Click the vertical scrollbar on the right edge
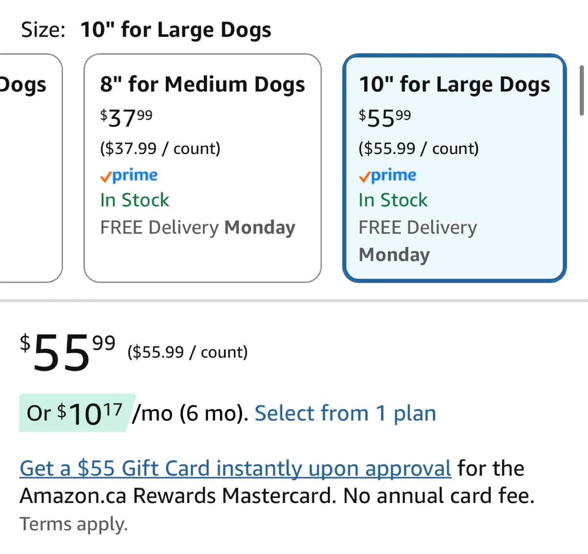Image resolution: width=588 pixels, height=554 pixels. (x=581, y=91)
